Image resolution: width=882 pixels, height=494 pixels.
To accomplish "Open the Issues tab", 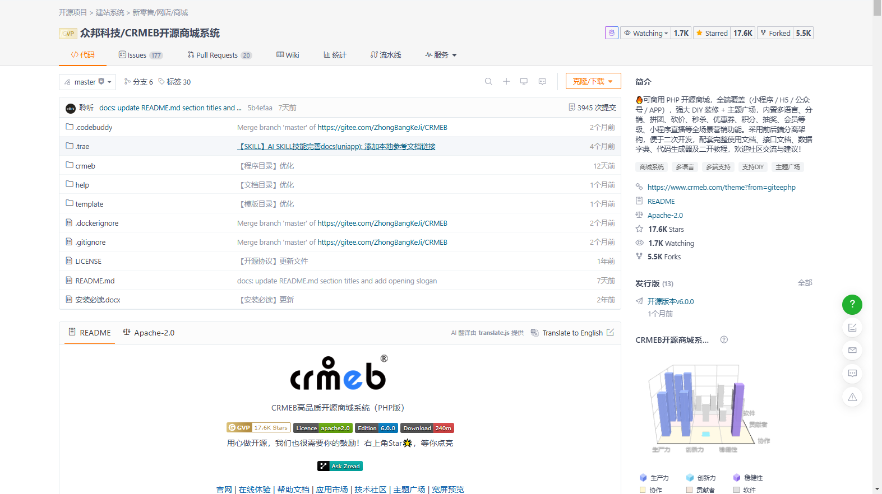I will [141, 55].
